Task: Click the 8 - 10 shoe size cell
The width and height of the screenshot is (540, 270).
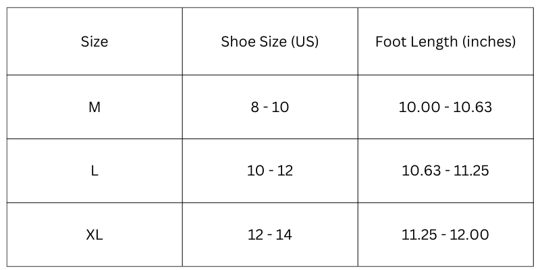Action: [270, 107]
